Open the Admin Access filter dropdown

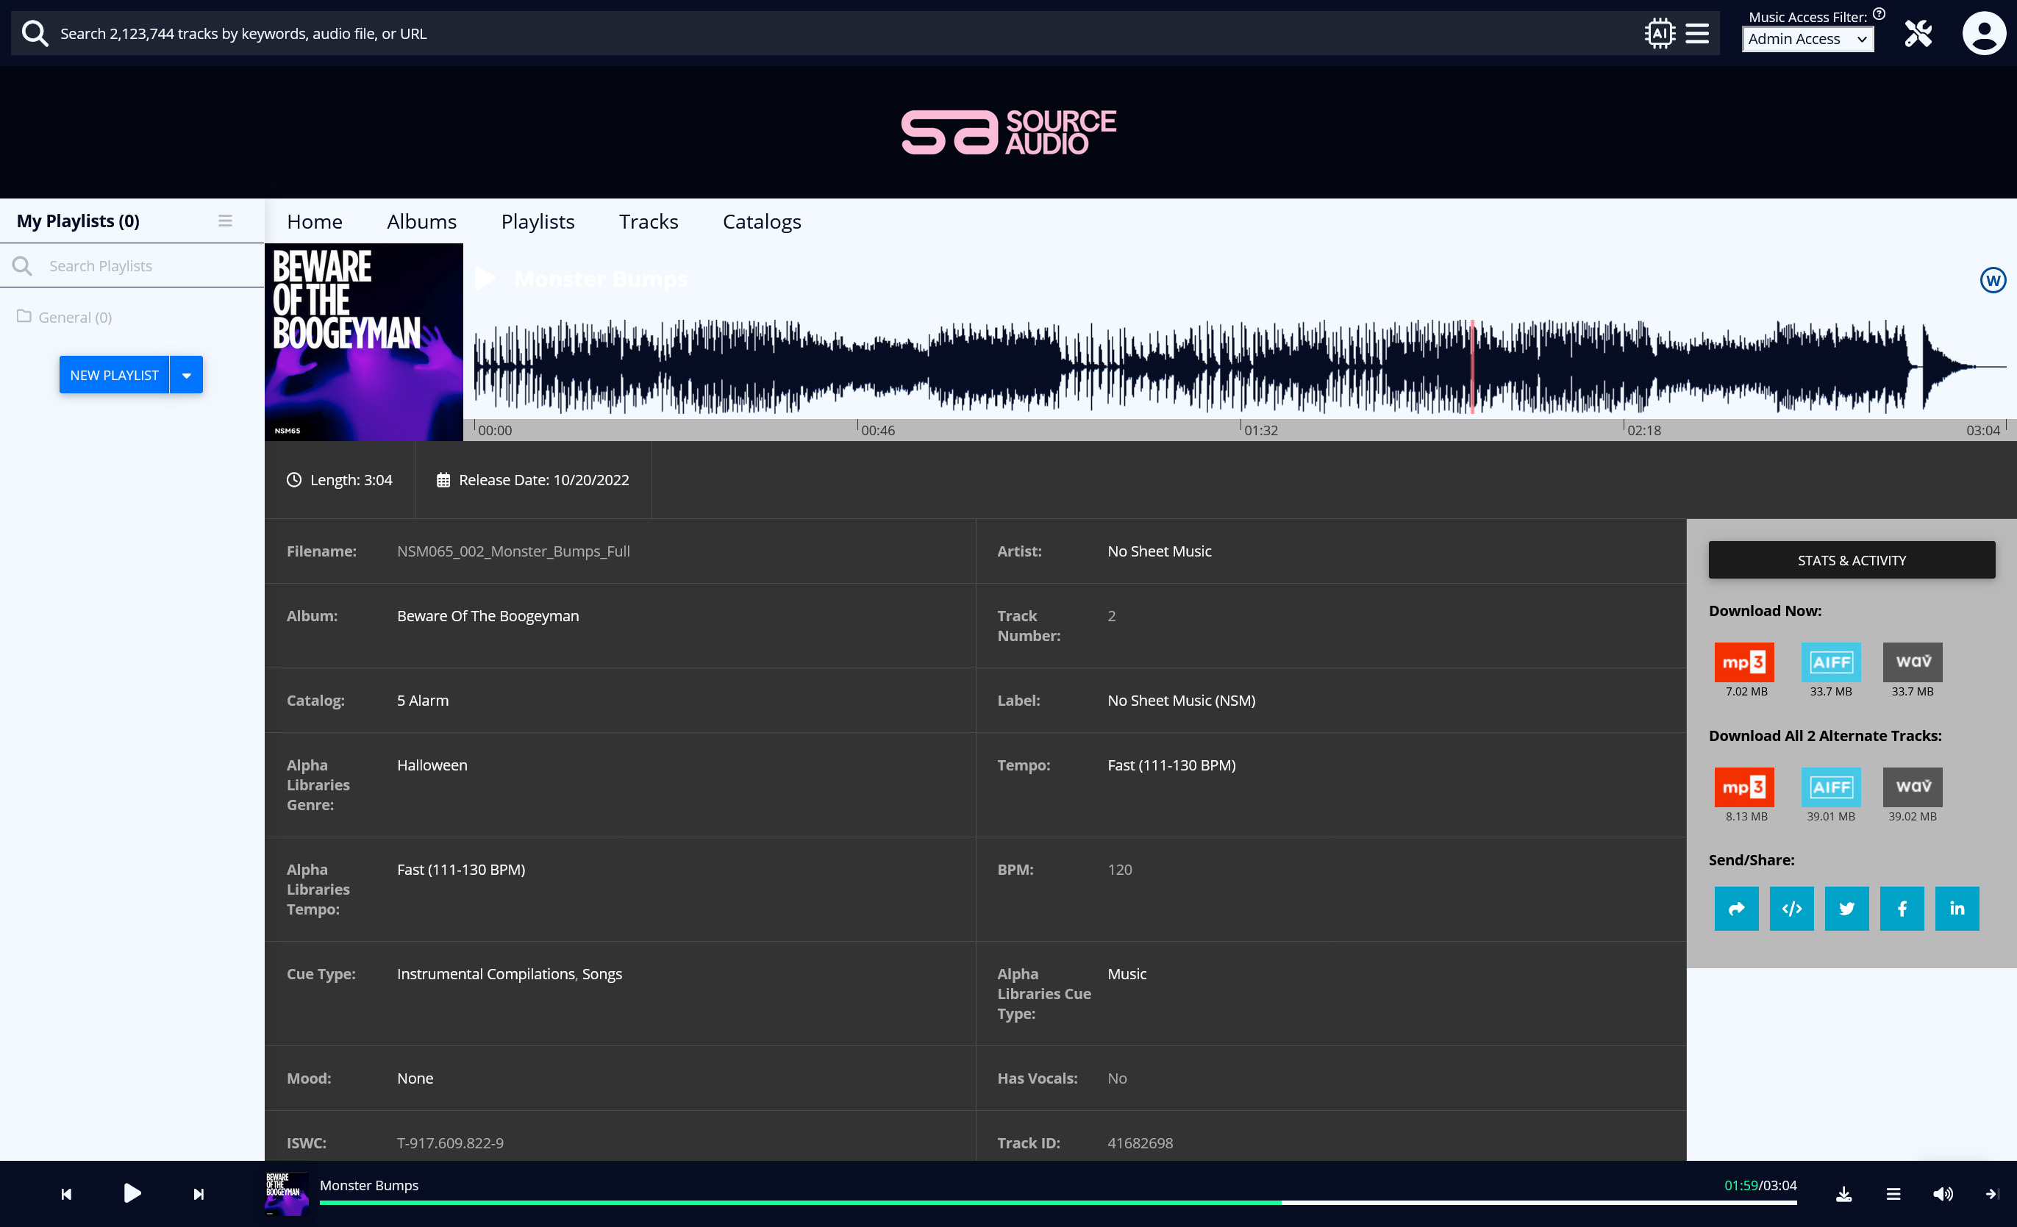click(x=1807, y=39)
